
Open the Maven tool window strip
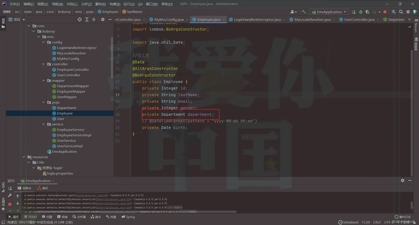(416, 25)
